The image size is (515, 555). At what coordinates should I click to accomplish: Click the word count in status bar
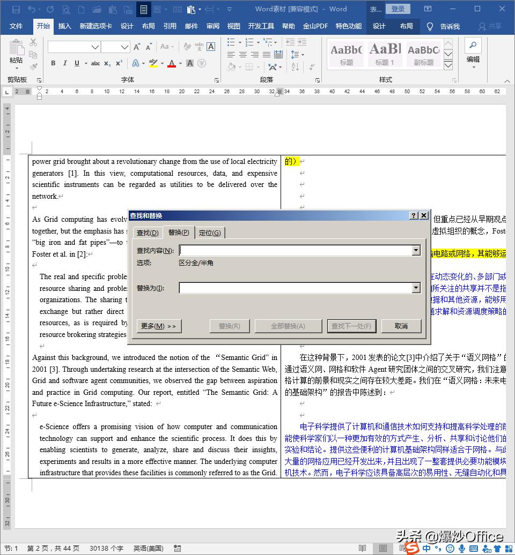click(x=106, y=549)
